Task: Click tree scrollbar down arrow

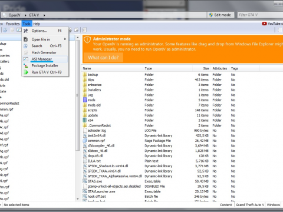Action: click(78, 199)
